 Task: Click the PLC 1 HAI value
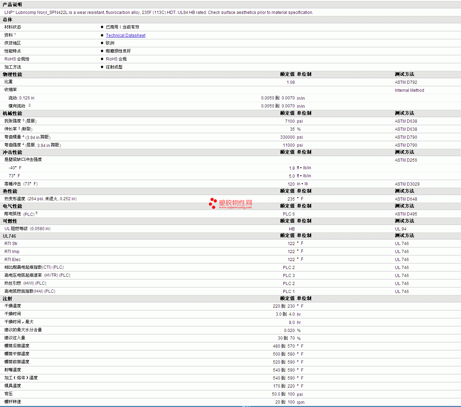[289, 292]
